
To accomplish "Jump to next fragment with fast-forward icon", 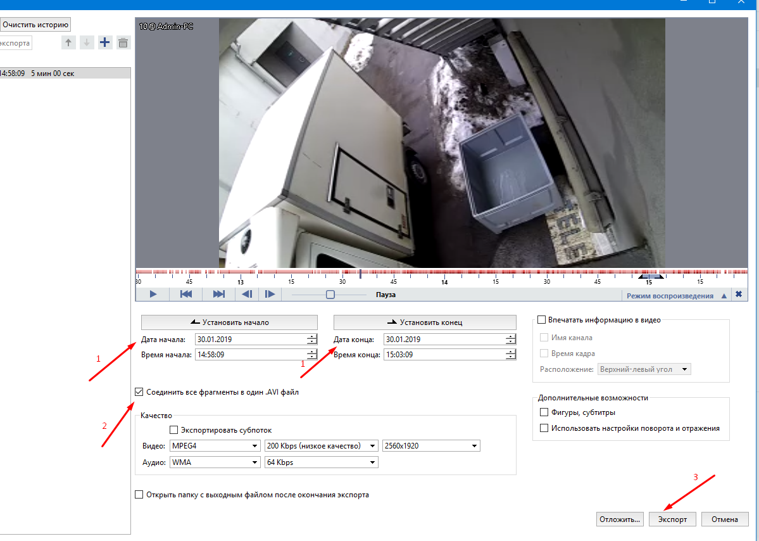I will (x=219, y=295).
